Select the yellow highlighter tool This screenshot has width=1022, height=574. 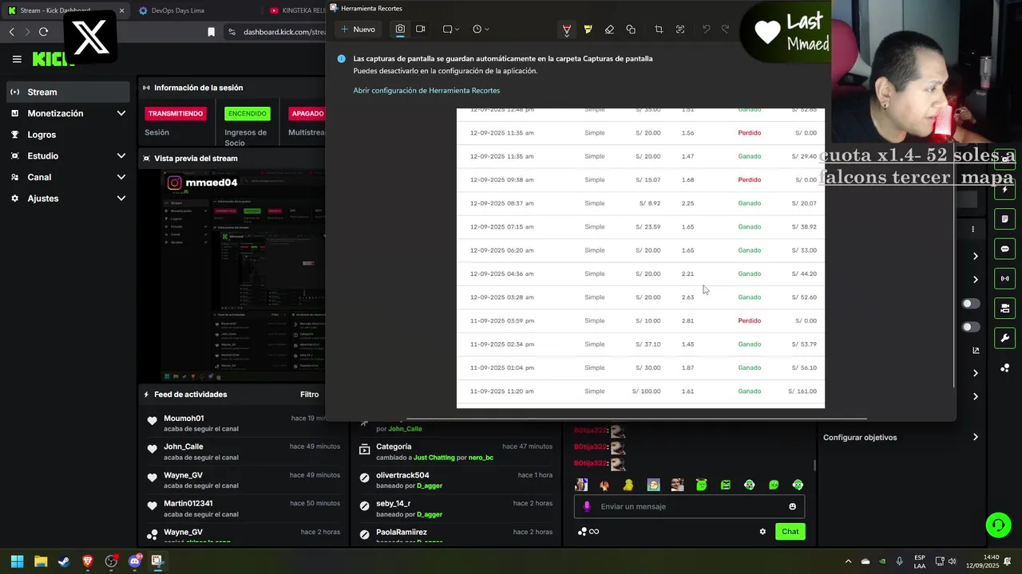pyautogui.click(x=588, y=29)
